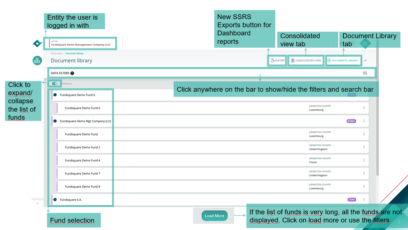Open kebab menu for Fundsquare Demo Fund 7
Viewport: 408px width, 230px height.
[364, 173]
